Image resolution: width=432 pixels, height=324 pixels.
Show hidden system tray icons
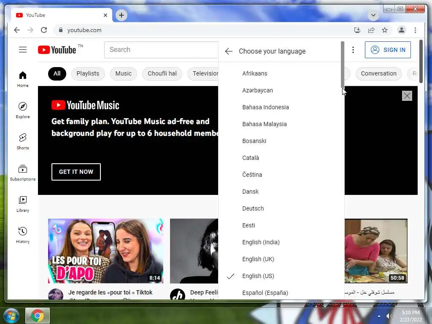[379, 316]
